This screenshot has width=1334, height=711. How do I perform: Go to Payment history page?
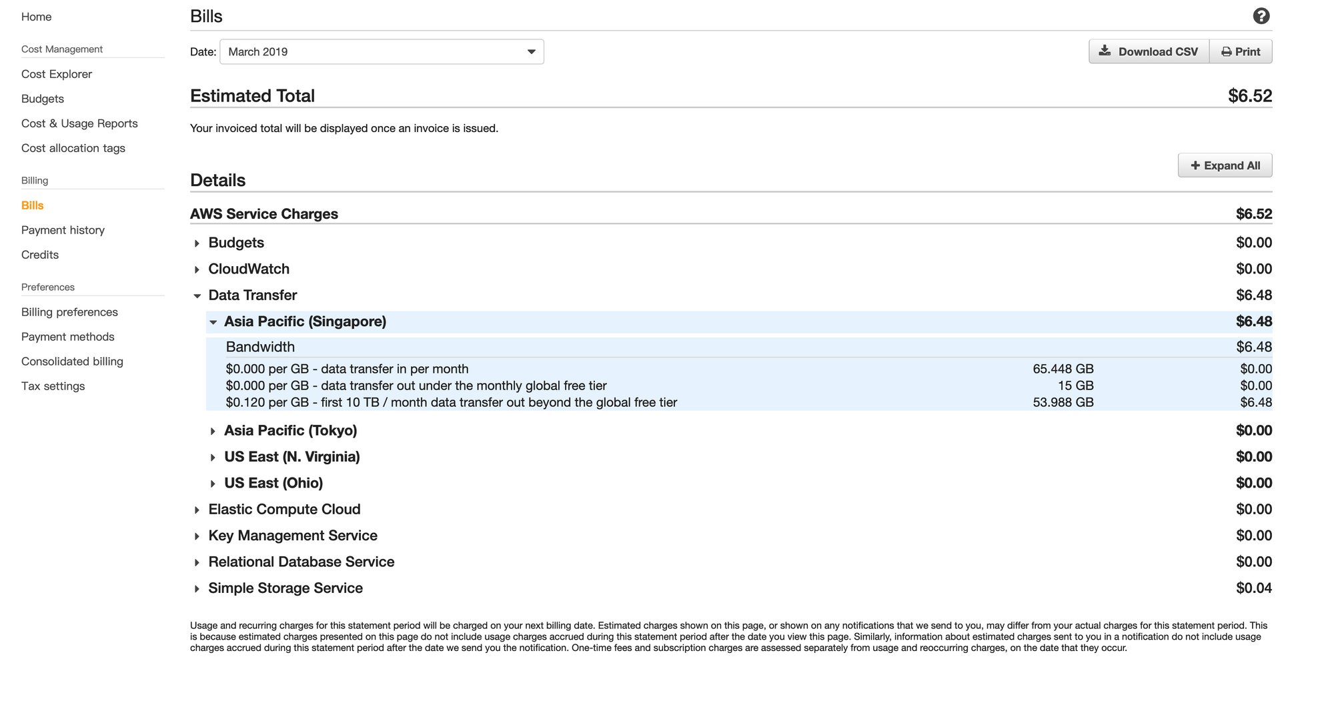click(63, 230)
